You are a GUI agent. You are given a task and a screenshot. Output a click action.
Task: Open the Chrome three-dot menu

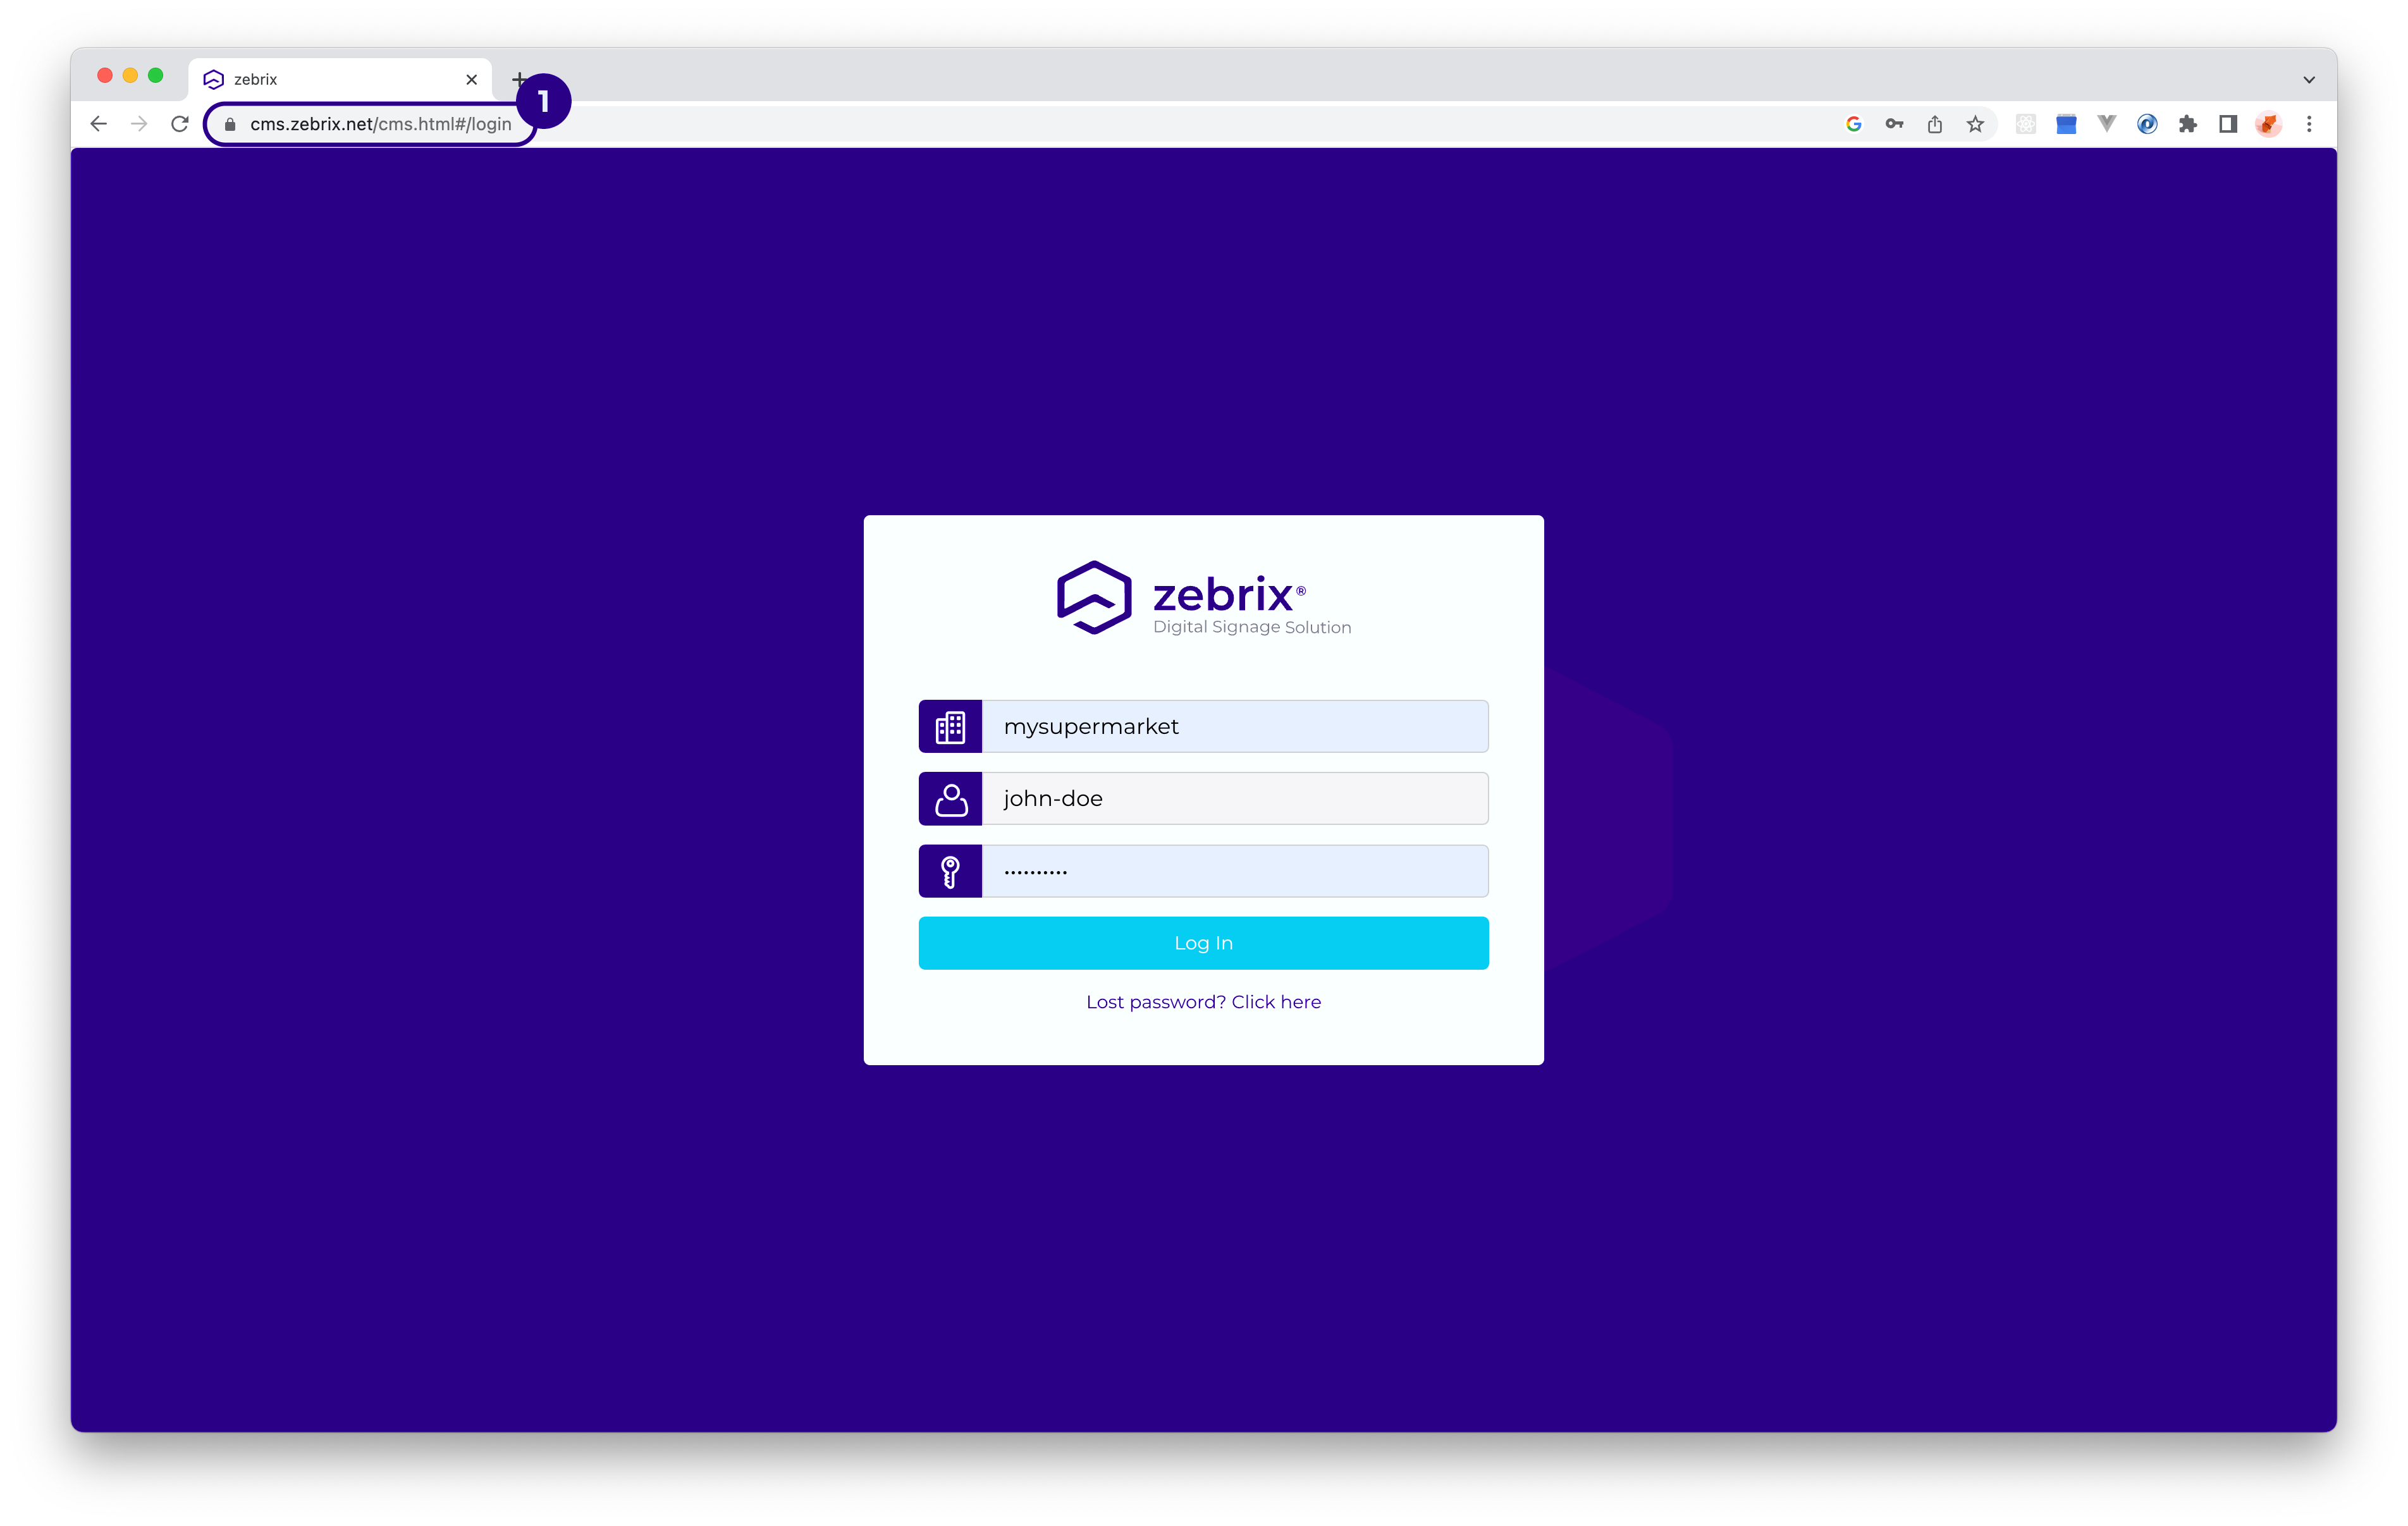tap(2309, 124)
